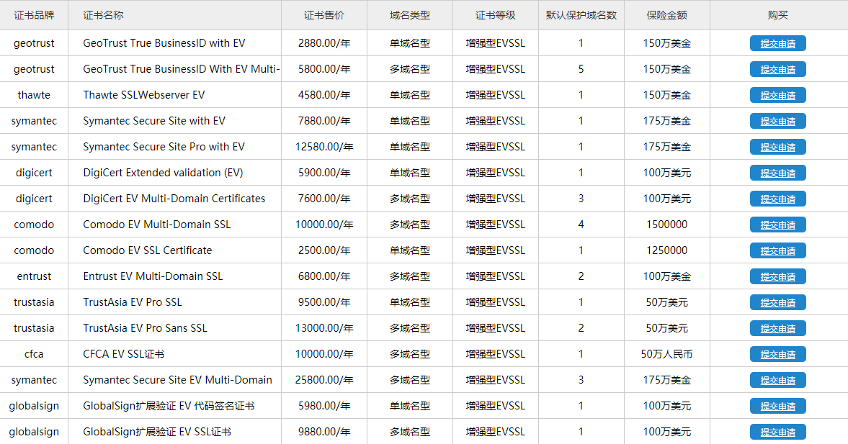Click 提交申请 for Symantec Secure Site with EV
The image size is (848, 444).
pos(777,121)
